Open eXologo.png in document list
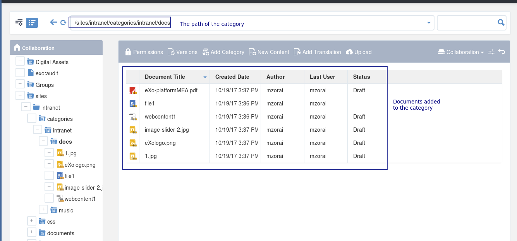 [160, 143]
